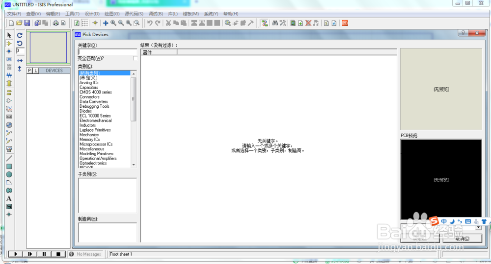Viewport: 491px width, 264px height.
Task: Select the Microprocessor ICs category
Action: [x=96, y=144]
